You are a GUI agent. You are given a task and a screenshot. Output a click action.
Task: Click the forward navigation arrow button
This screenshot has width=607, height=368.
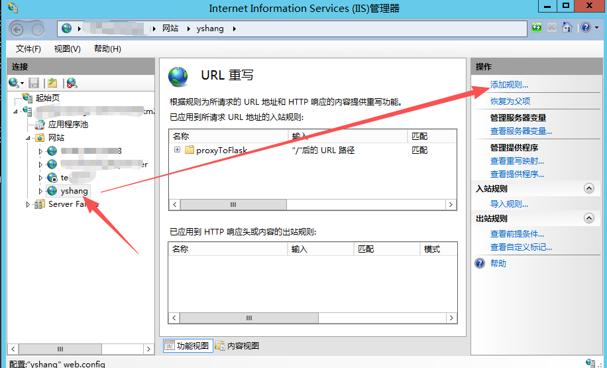pyautogui.click(x=38, y=29)
